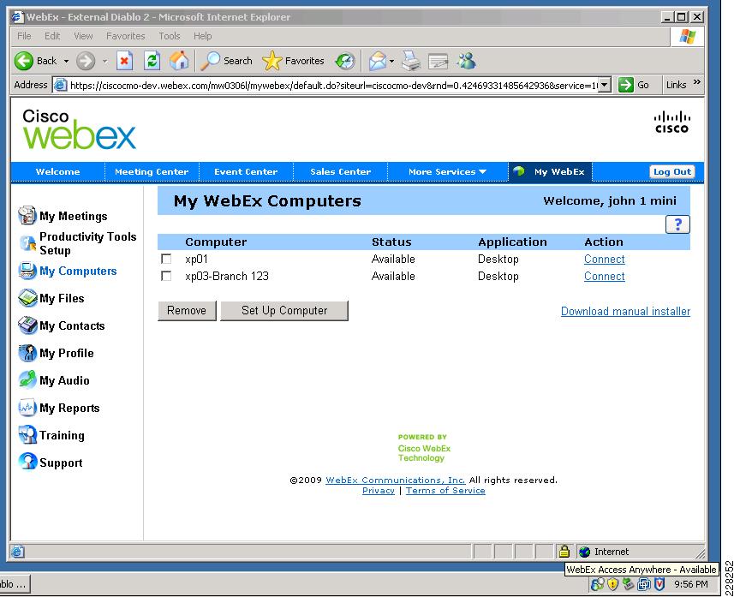Click the Forward arrow icon
734x597 pixels.
tap(85, 61)
